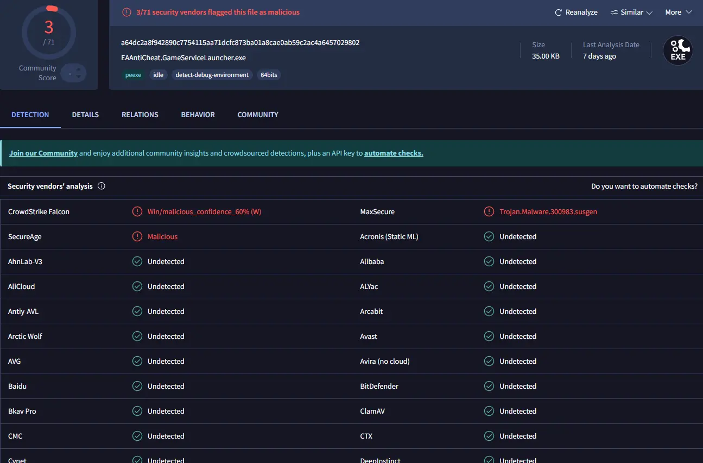703x463 pixels.
Task: Click the SecureAge Malicious warning icon
Action: click(x=137, y=236)
